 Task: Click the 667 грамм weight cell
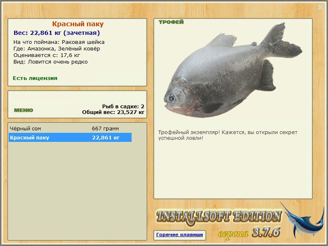point(105,128)
